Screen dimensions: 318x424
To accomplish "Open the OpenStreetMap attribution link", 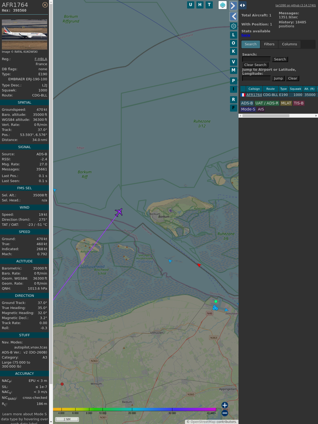I will click(203, 422).
